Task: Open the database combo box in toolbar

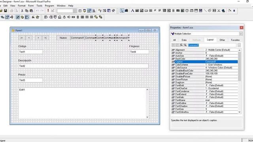Action: pyautogui.click(x=67, y=11)
